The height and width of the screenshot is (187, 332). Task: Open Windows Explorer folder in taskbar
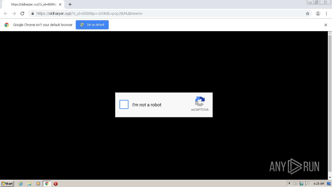click(29, 184)
